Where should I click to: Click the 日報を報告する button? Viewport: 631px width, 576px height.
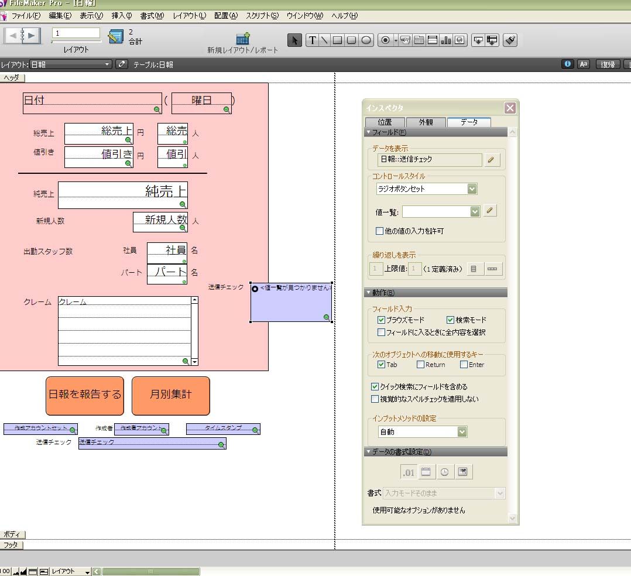click(x=85, y=395)
